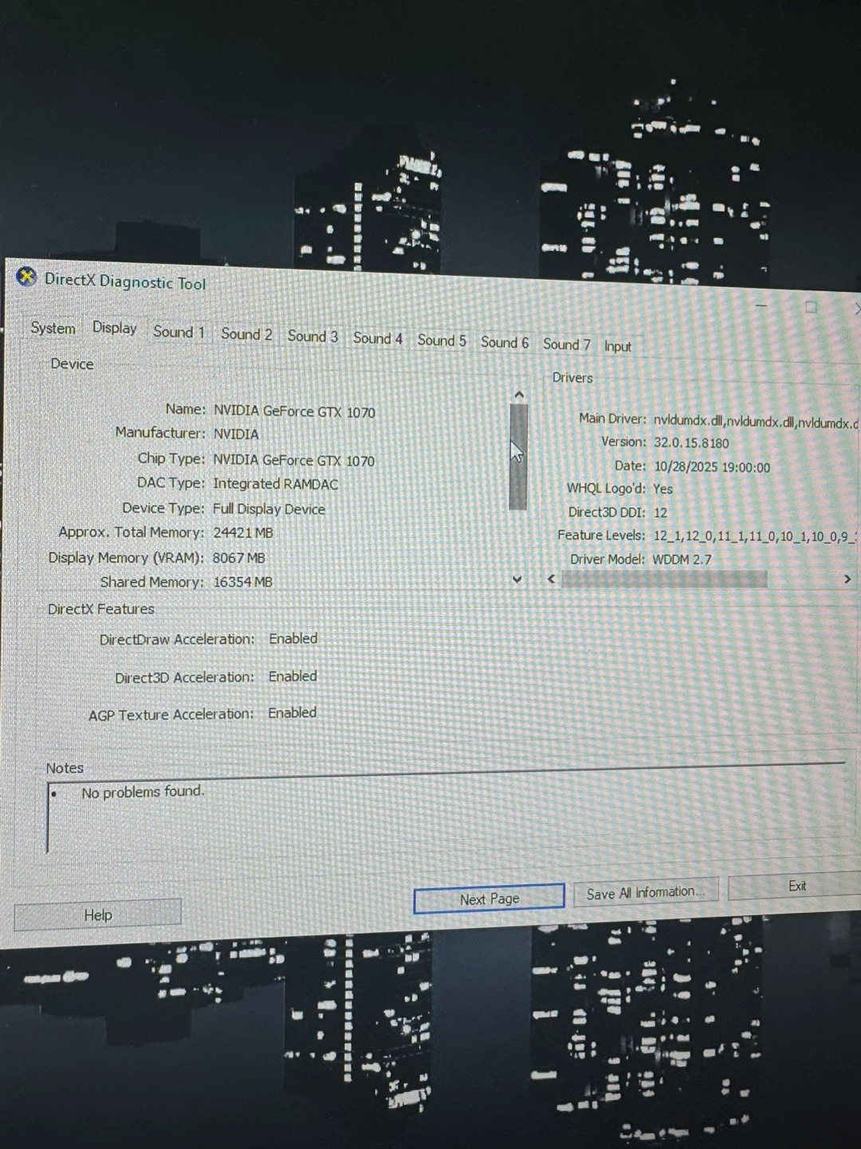Go to the Sound 2 tab
The height and width of the screenshot is (1149, 861).
click(x=246, y=334)
